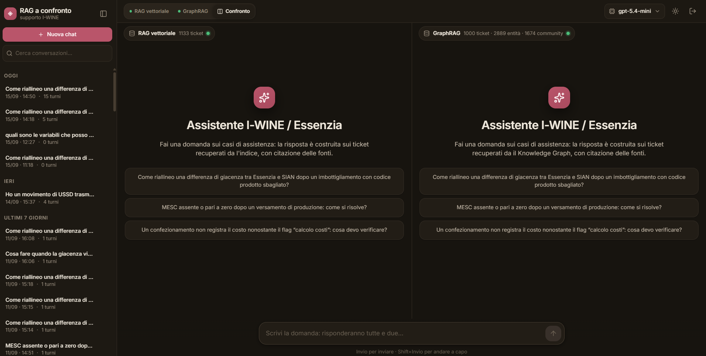Click the RAG vettoriale 1133 ticket status chip
706x356 pixels.
[x=169, y=33]
